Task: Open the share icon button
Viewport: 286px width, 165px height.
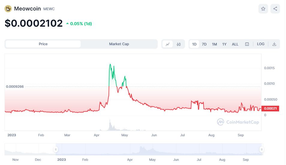Action: pyautogui.click(x=275, y=9)
